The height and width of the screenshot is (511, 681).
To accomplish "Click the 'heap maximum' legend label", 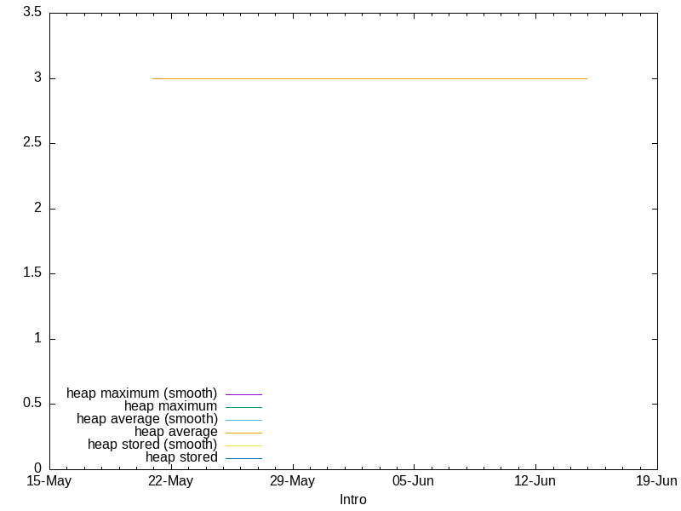I will 171,406.
